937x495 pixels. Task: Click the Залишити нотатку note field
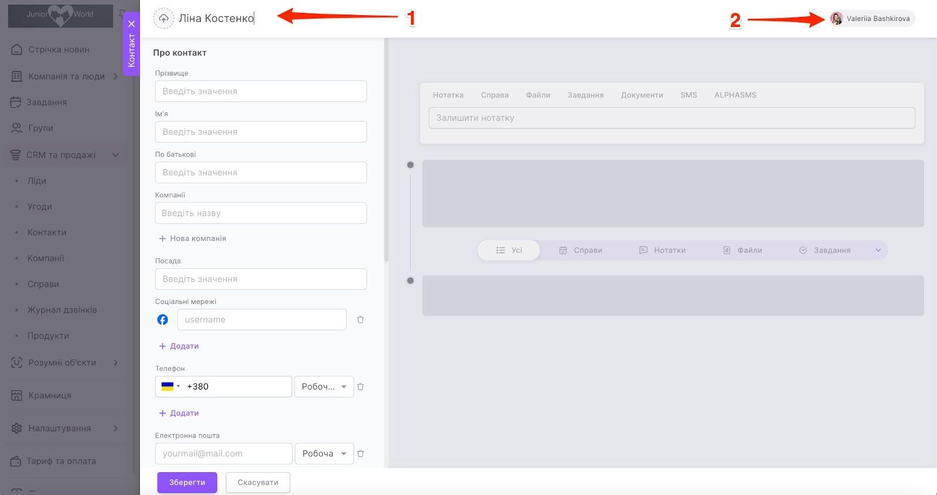point(672,118)
